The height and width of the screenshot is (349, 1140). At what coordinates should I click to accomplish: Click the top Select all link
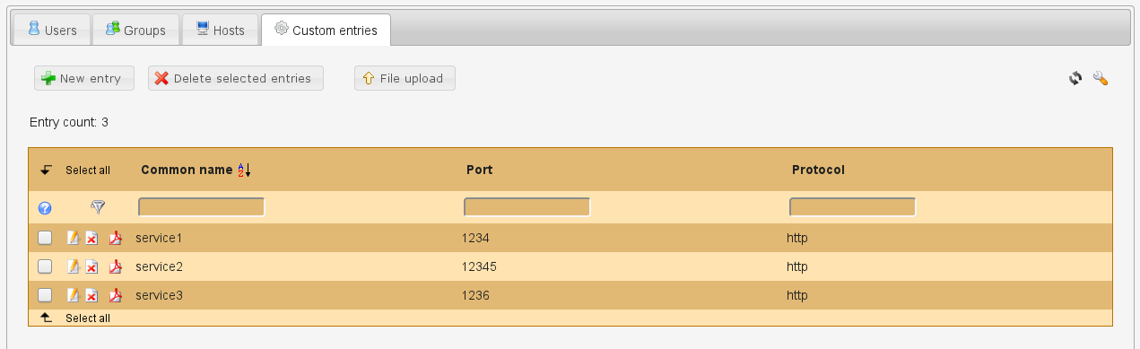88,170
